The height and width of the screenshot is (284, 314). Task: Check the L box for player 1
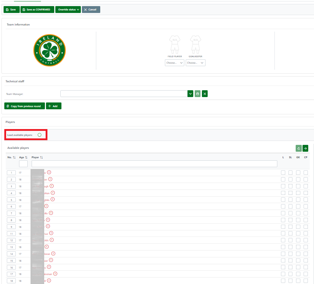tap(283, 173)
